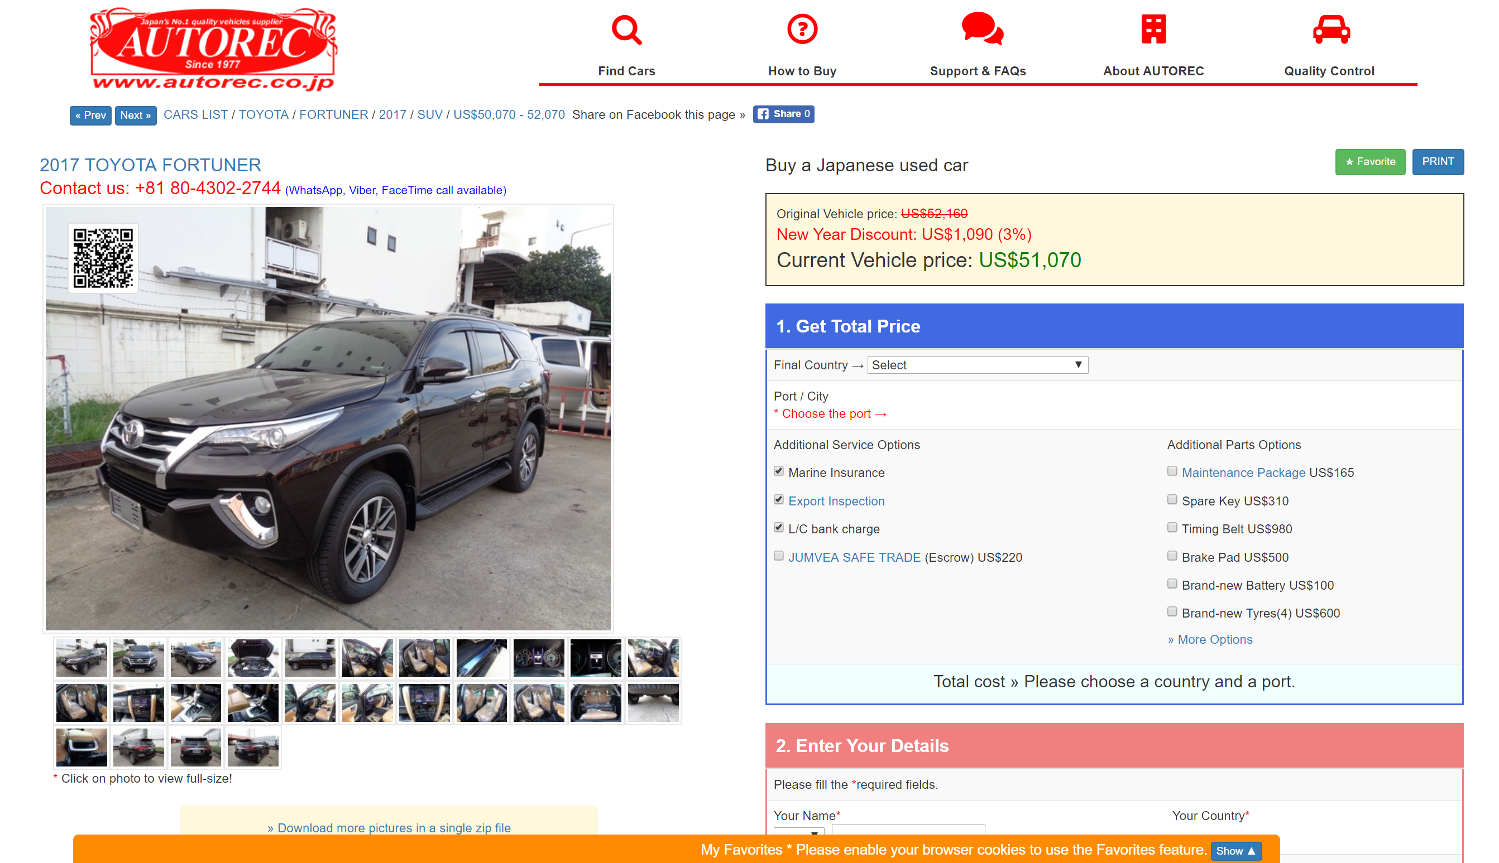Go to next car with Next button
The image size is (1499, 863).
(135, 115)
